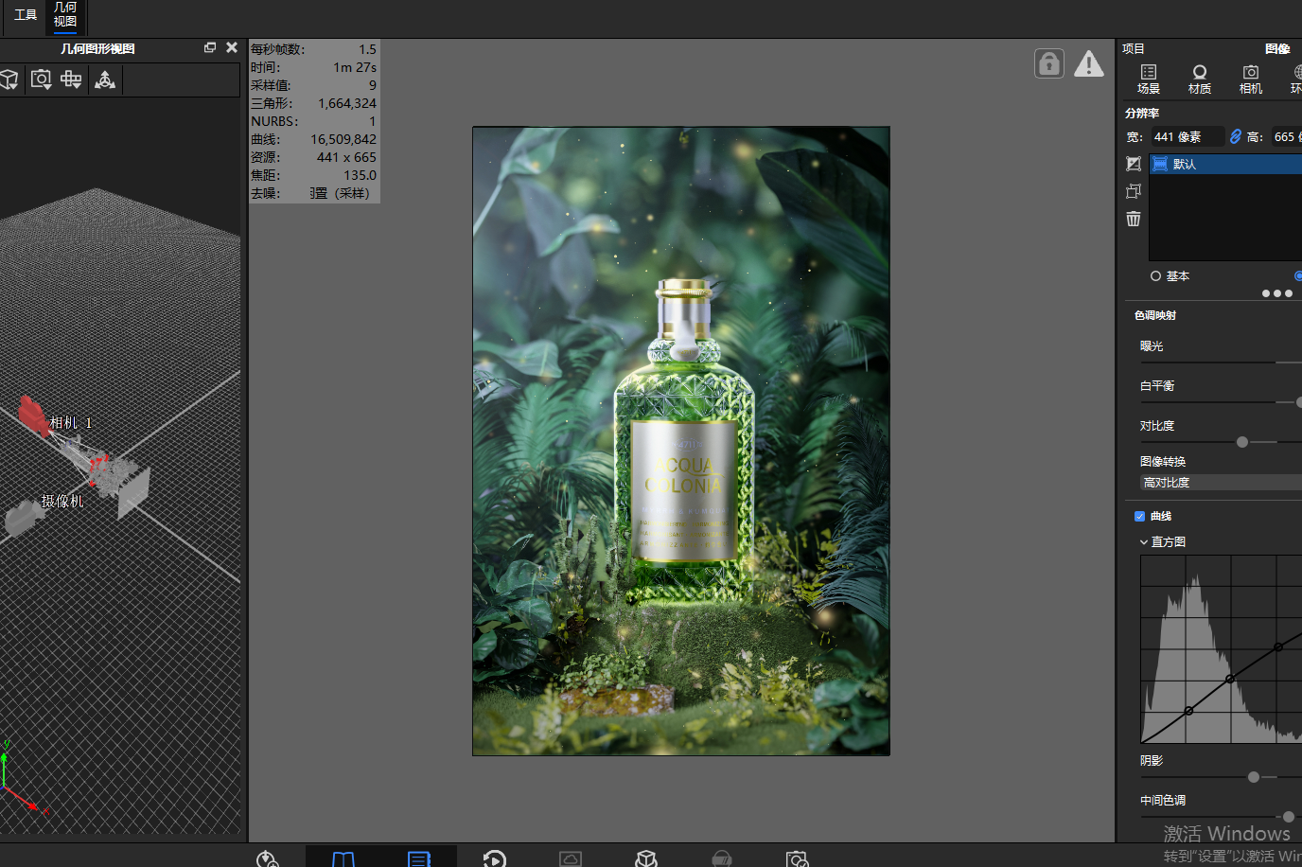
Task: Click the add image style icon
Action: [x=1134, y=164]
